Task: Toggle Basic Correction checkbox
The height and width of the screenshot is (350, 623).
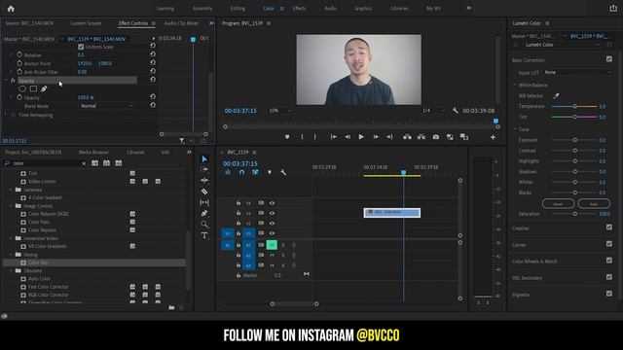Action: pos(609,59)
